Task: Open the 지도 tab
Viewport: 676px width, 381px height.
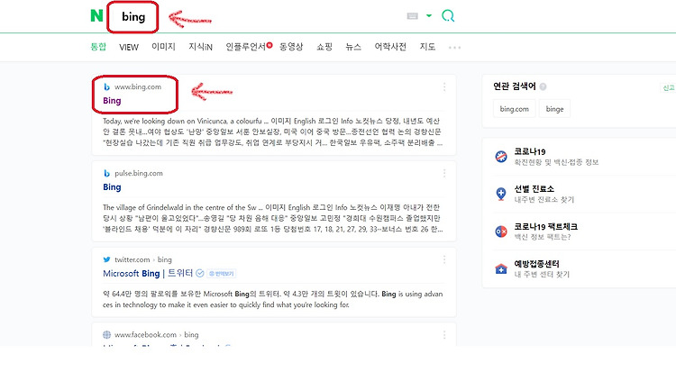Action: pos(427,47)
